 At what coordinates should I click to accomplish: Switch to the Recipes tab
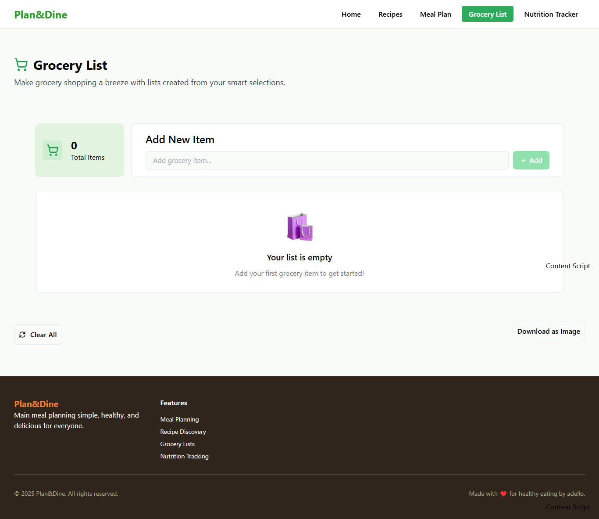tap(390, 14)
